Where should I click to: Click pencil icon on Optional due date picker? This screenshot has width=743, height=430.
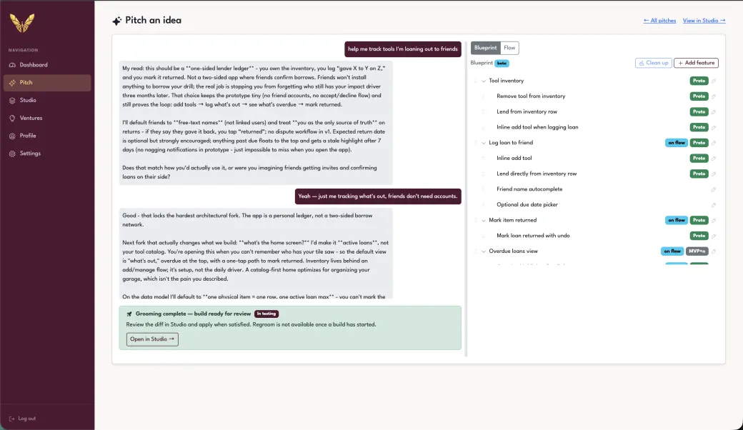point(714,205)
